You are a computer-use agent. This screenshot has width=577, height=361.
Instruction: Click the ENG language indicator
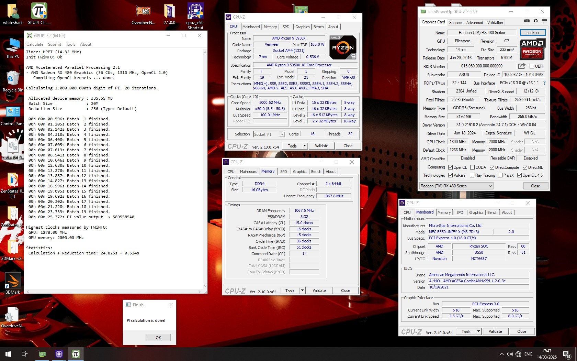[528, 354]
